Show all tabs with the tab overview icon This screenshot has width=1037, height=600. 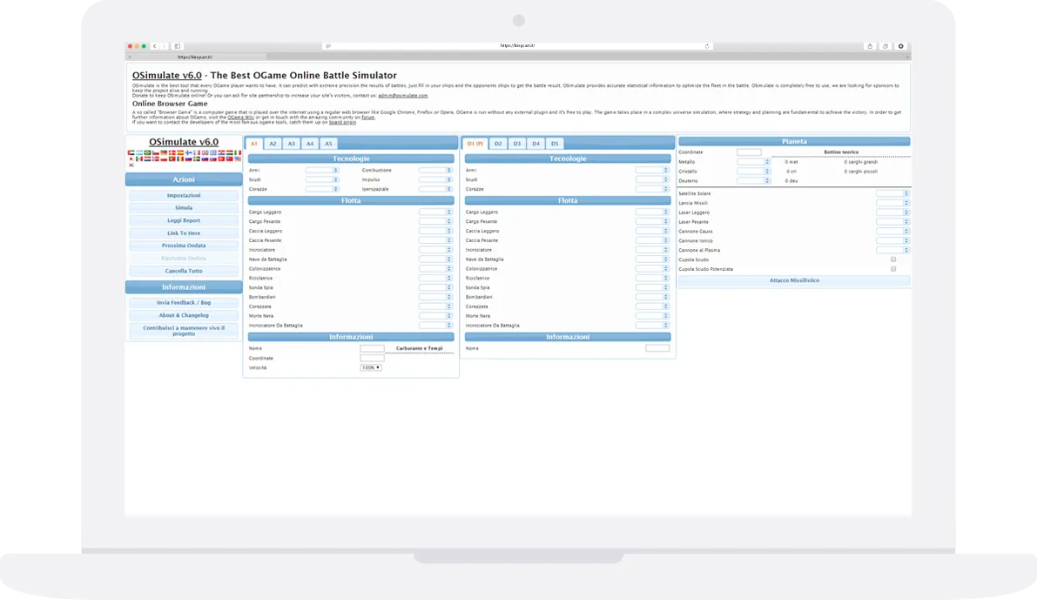pos(885,46)
